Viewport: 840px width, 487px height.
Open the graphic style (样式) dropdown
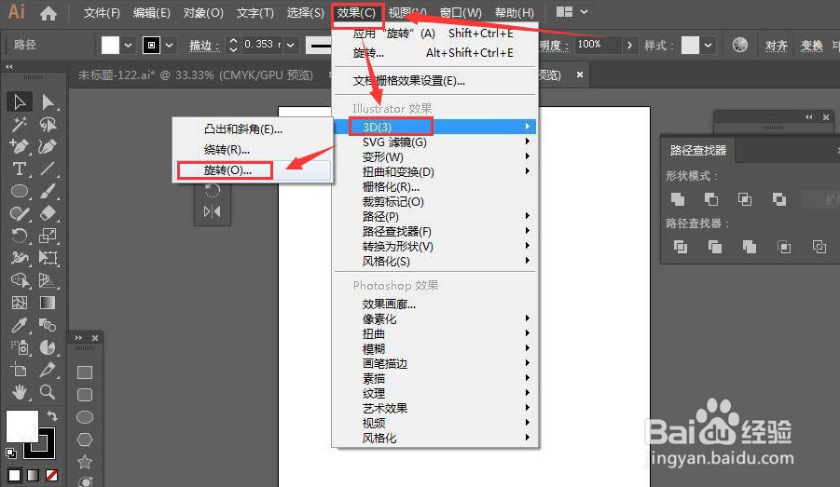coord(709,45)
